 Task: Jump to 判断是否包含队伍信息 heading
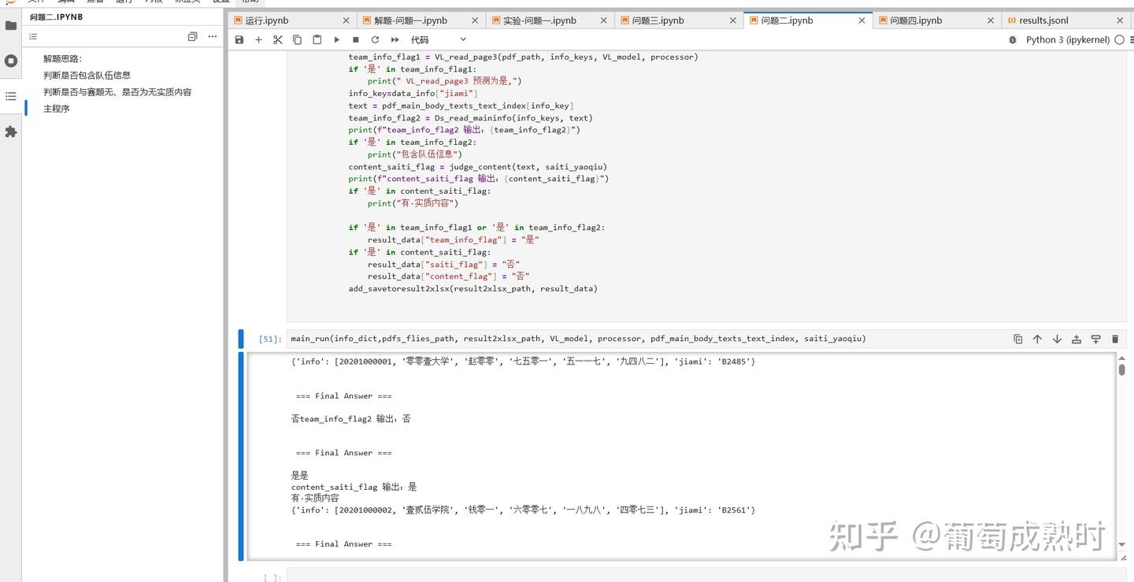pyautogui.click(x=87, y=75)
